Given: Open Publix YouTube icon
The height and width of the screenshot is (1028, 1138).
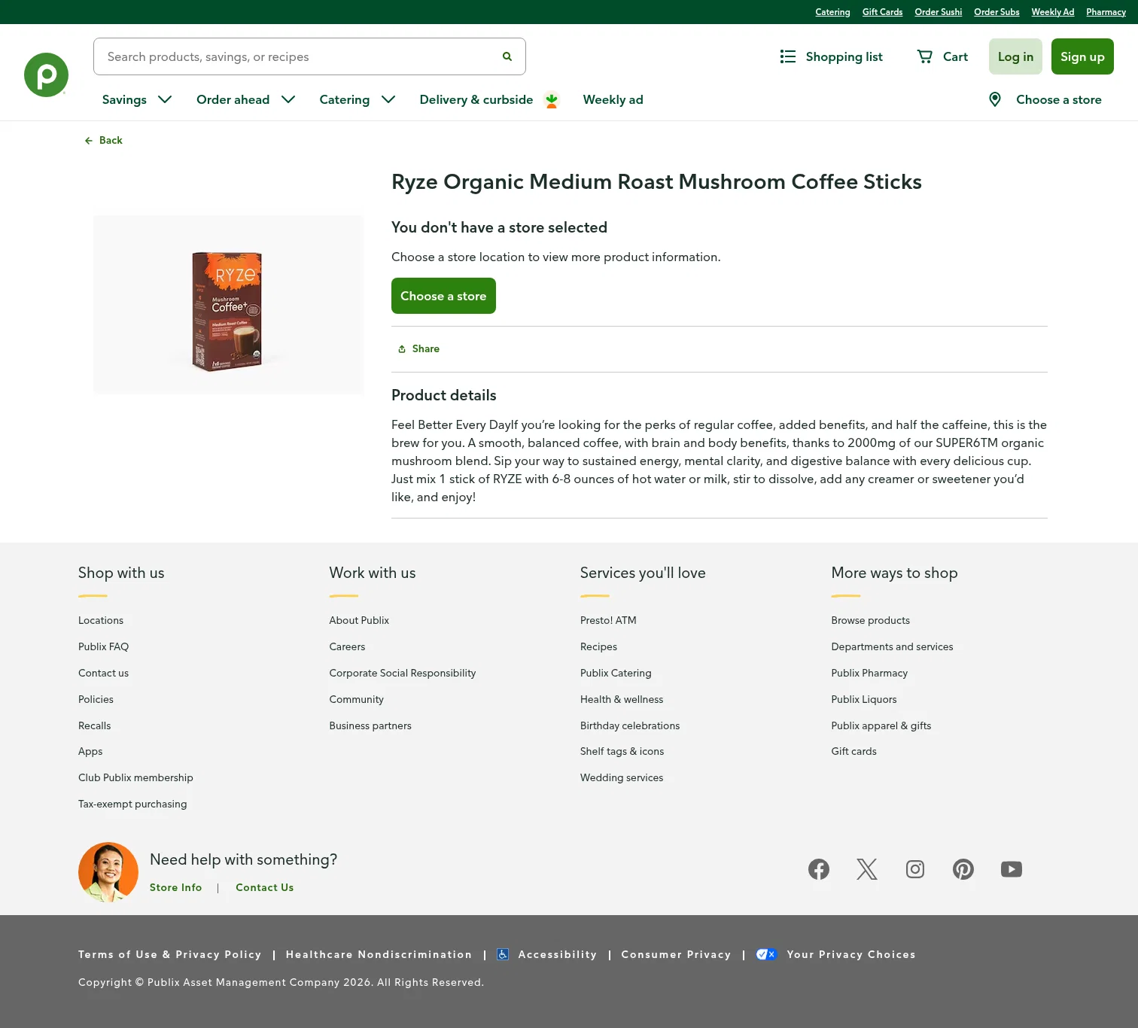Looking at the screenshot, I should [x=1012, y=869].
